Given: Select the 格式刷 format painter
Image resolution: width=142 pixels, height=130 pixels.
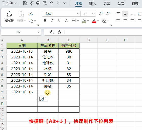Looking at the screenshot, I should [x=10, y=17].
